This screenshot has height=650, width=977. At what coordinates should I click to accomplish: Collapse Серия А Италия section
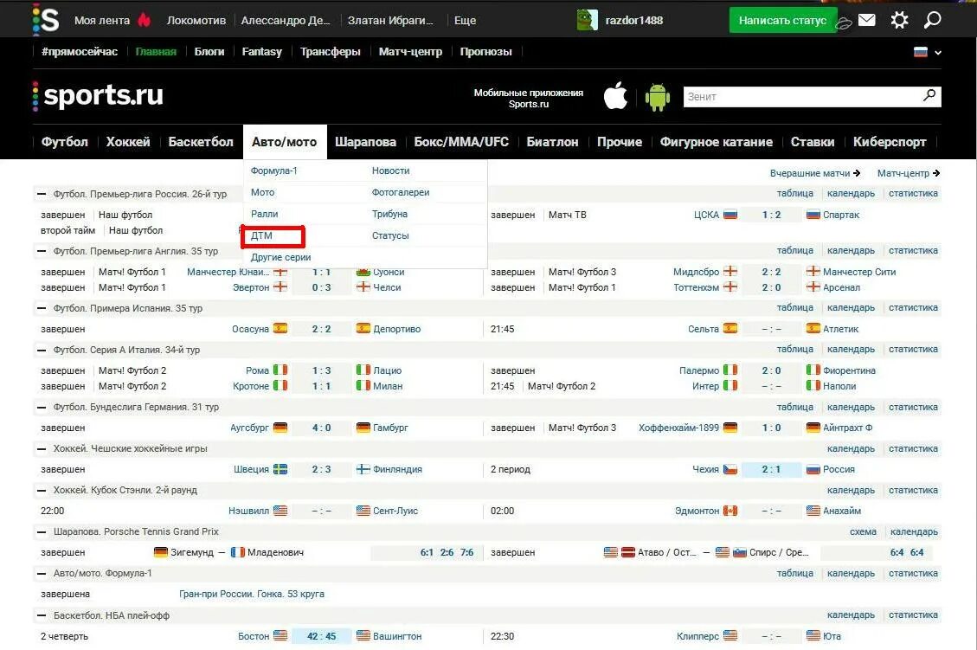42,350
